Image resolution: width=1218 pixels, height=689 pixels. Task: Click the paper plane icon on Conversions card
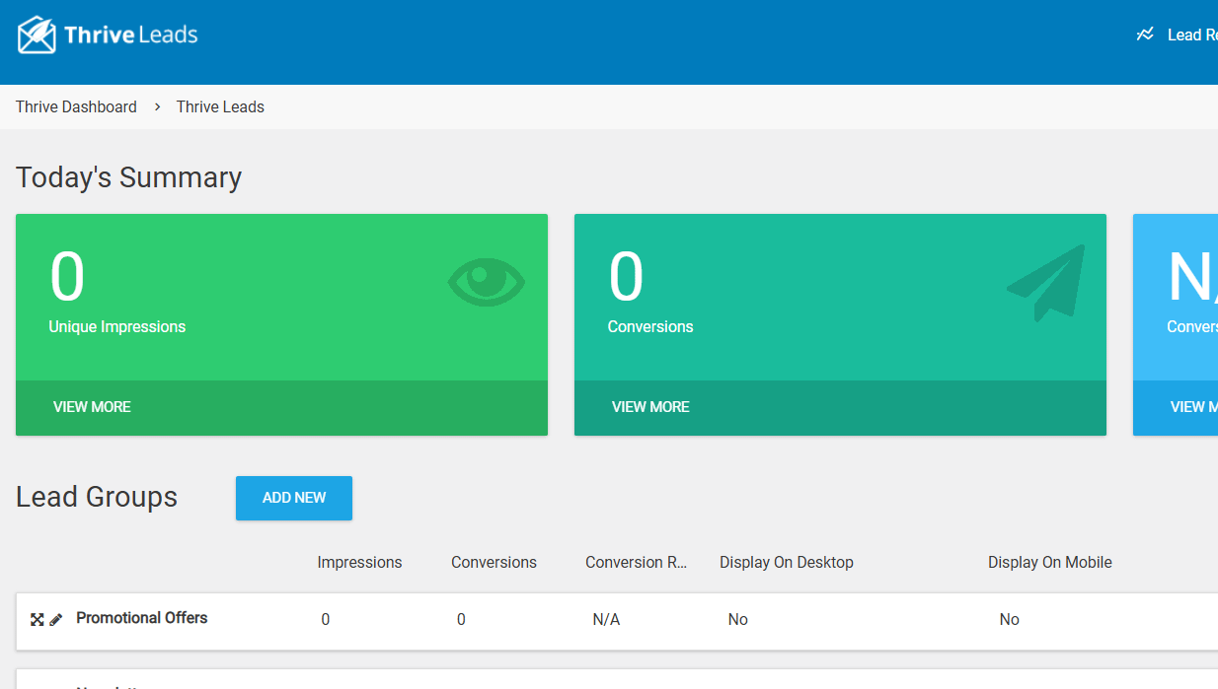click(1046, 282)
